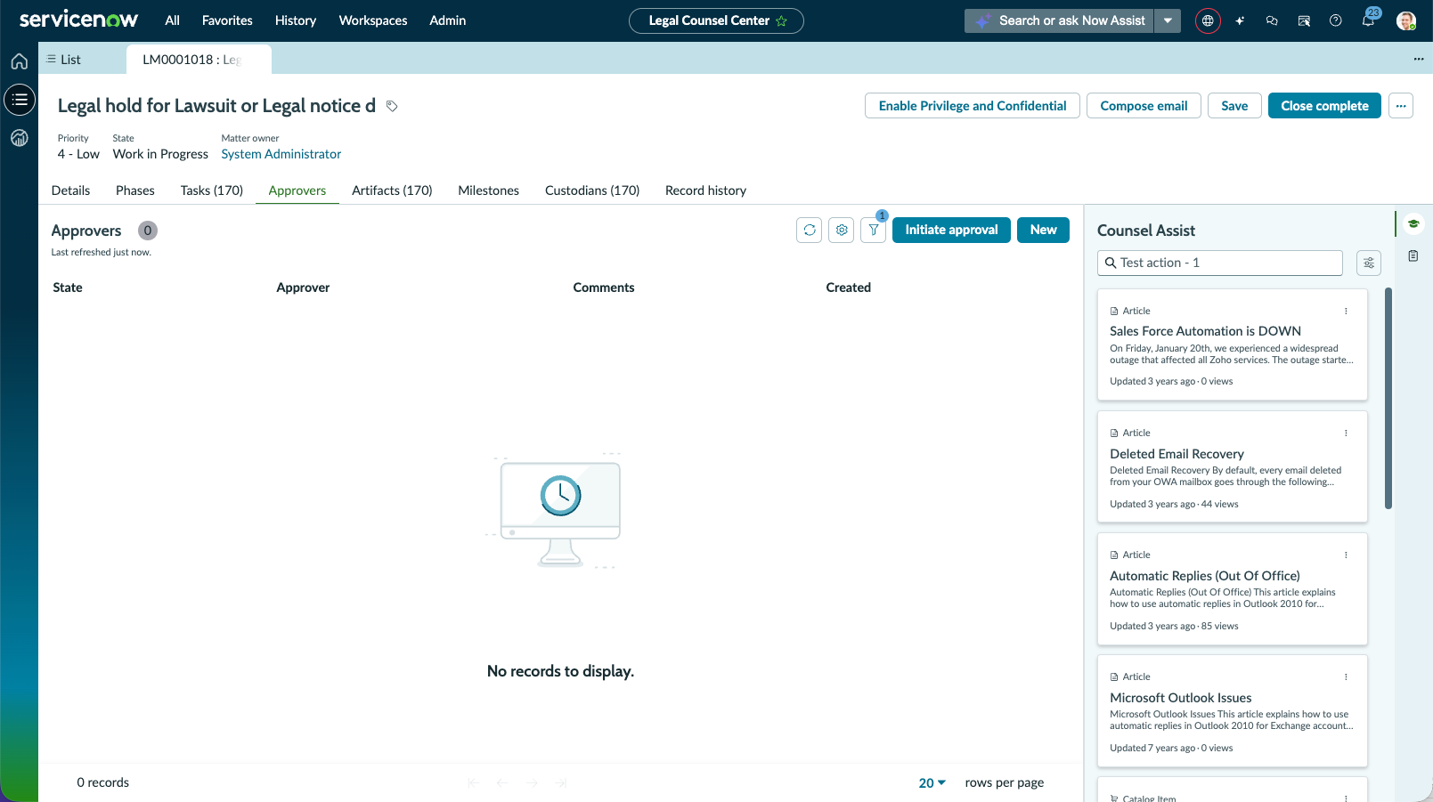The image size is (1433, 802).
Task: Go to the List tab
Action: (x=64, y=60)
